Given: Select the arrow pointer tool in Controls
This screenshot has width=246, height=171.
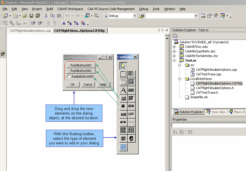Looking at the screenshot, I should pos(123,66).
